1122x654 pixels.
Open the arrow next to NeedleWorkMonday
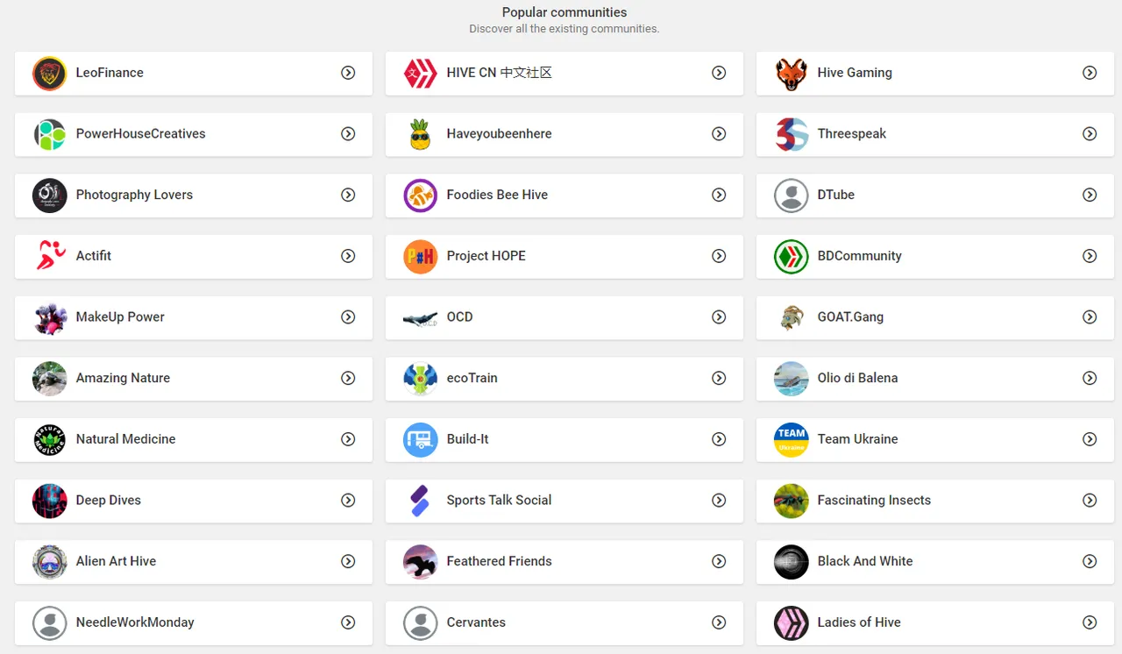click(348, 622)
